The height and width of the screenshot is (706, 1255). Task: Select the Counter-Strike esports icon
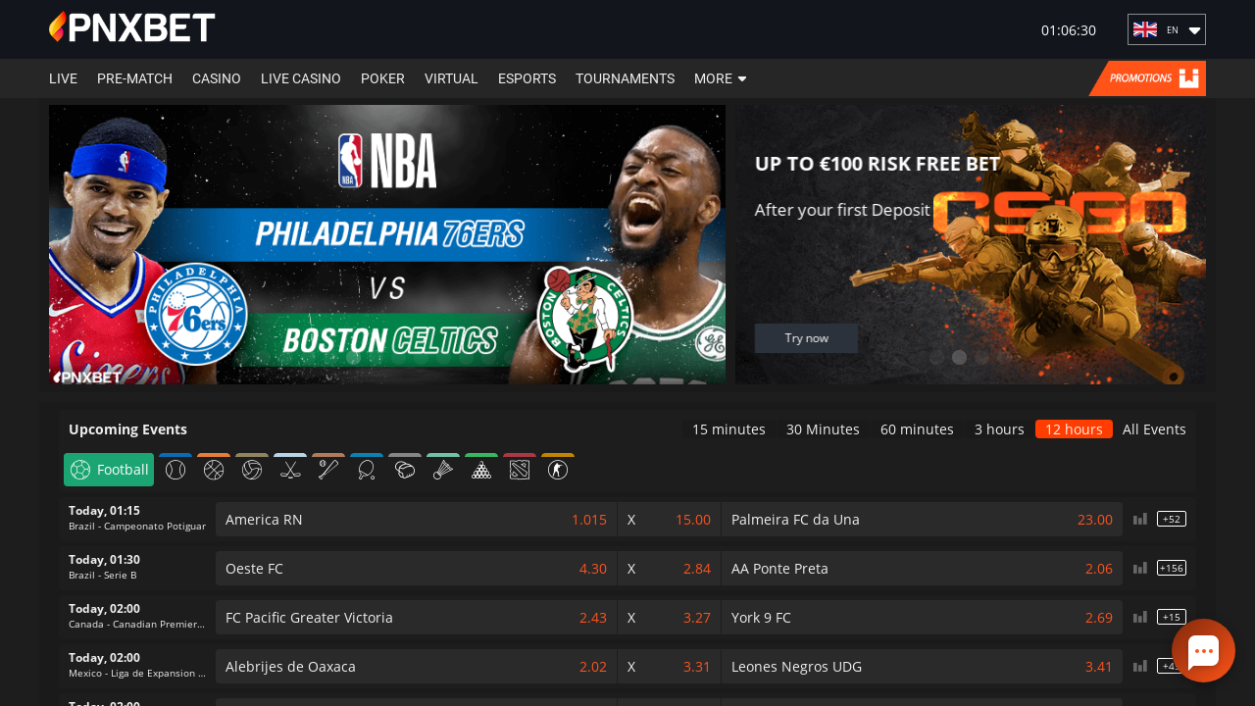coord(558,470)
